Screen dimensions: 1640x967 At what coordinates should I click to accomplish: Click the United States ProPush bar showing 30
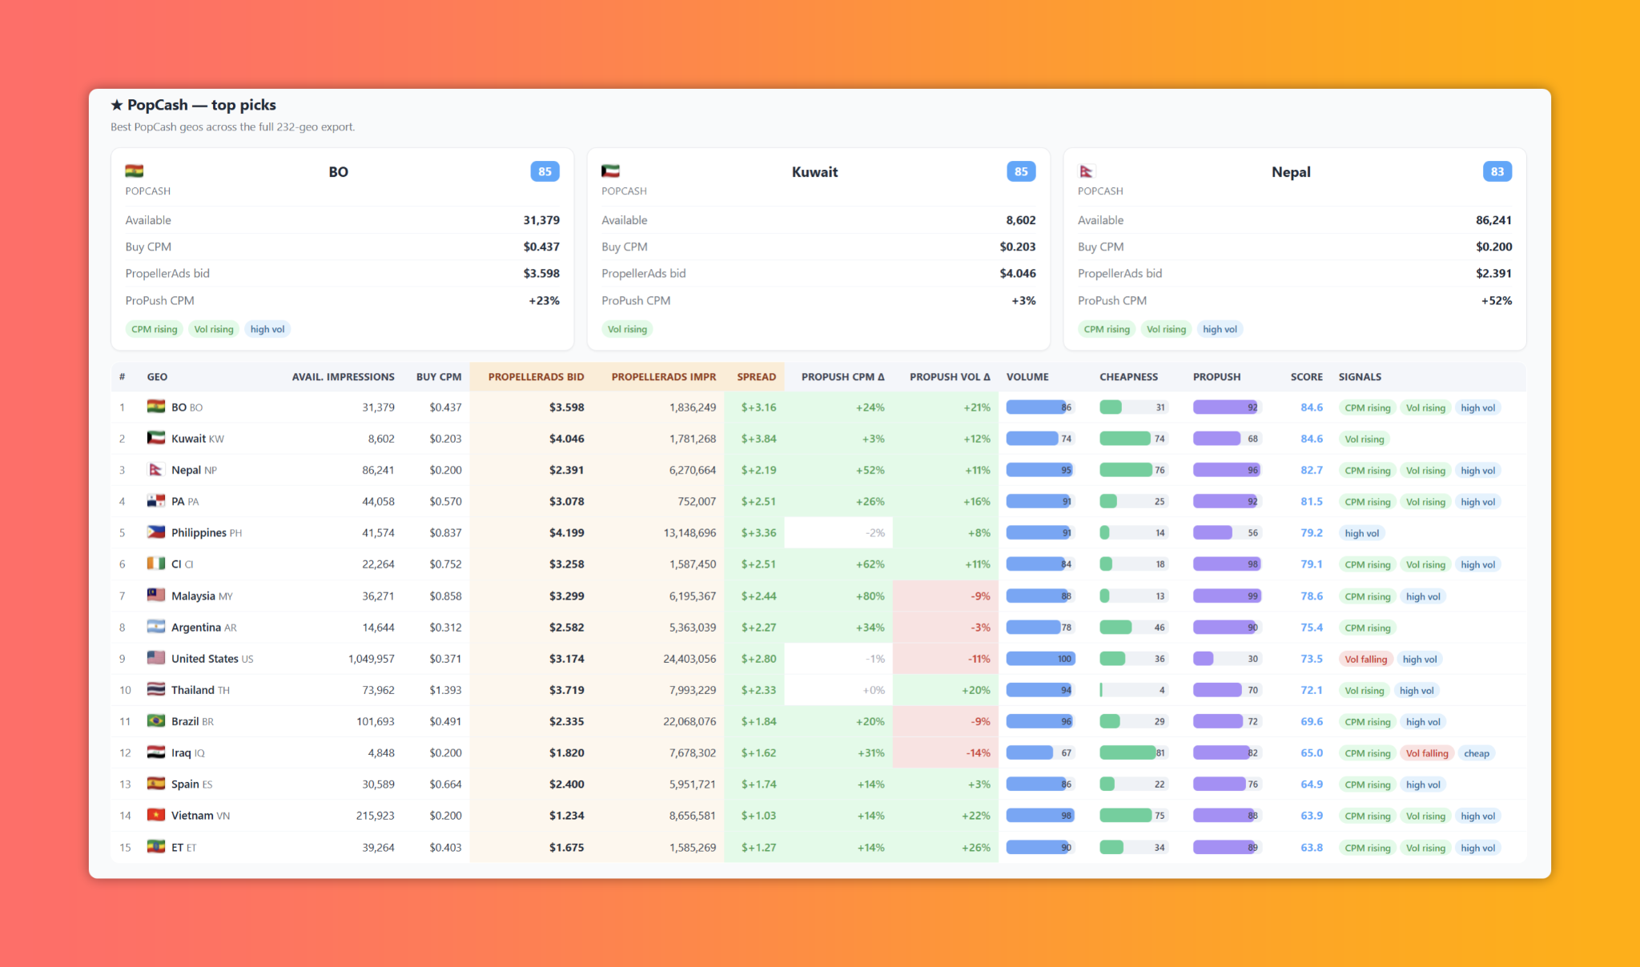click(x=1227, y=659)
